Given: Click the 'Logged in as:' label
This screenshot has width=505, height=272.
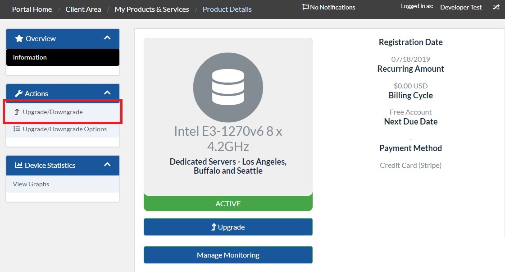Looking at the screenshot, I should (x=417, y=6).
